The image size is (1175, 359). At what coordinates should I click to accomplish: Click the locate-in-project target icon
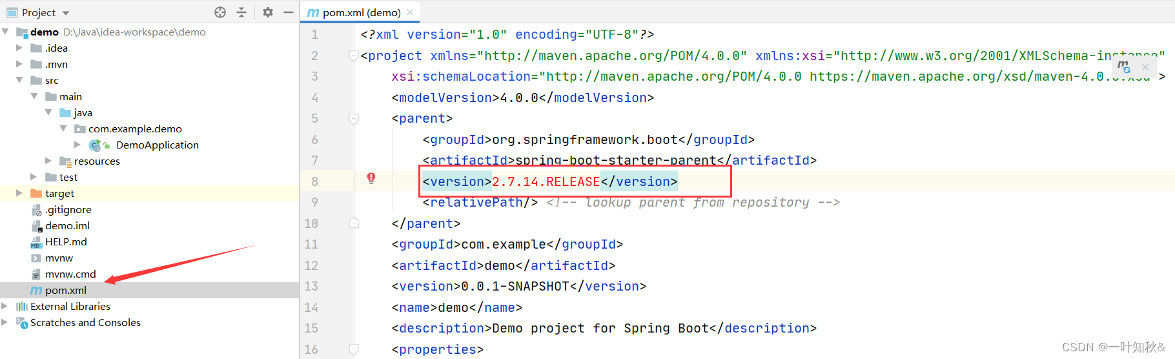tap(220, 12)
